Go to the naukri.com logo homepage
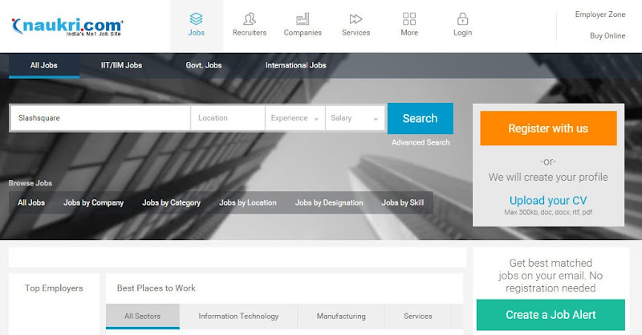Screen dimensions: 642x335 tap(67, 27)
